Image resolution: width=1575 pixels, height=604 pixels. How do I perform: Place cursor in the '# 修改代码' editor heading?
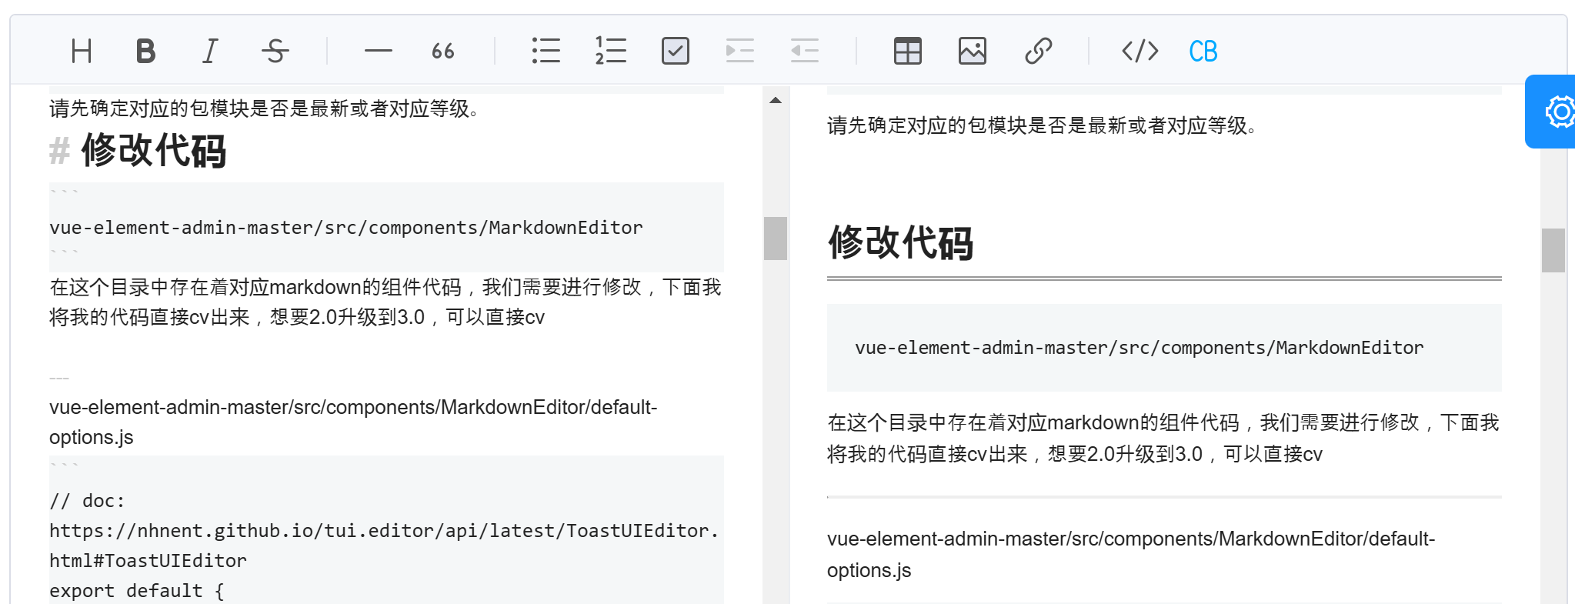click(x=138, y=150)
